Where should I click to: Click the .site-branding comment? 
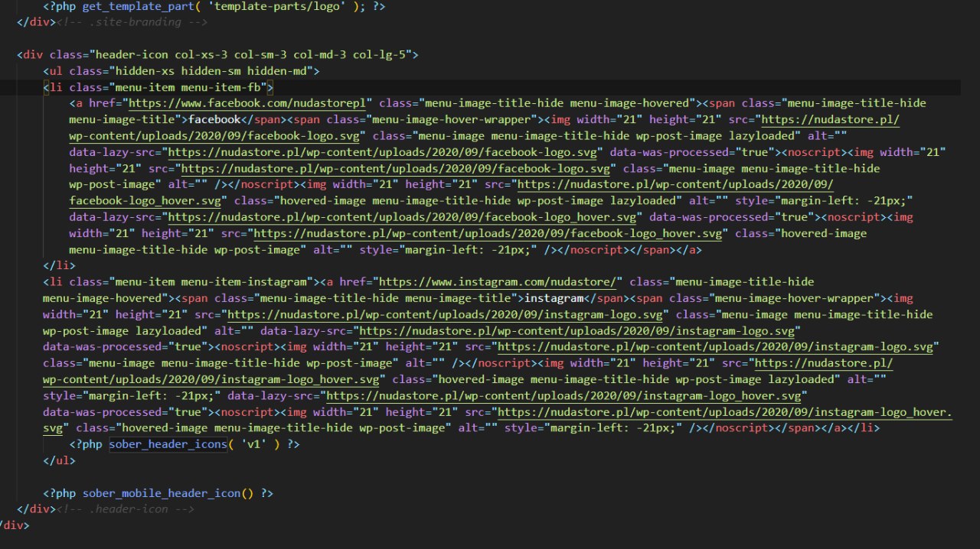(131, 21)
